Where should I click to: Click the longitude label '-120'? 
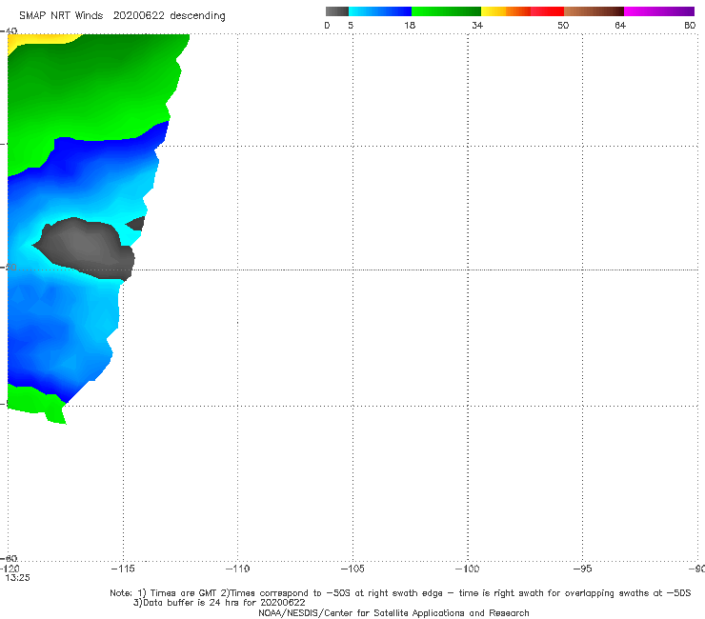click(10, 569)
